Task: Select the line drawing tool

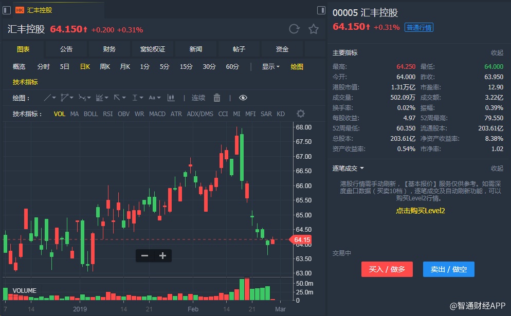Action: (x=48, y=98)
